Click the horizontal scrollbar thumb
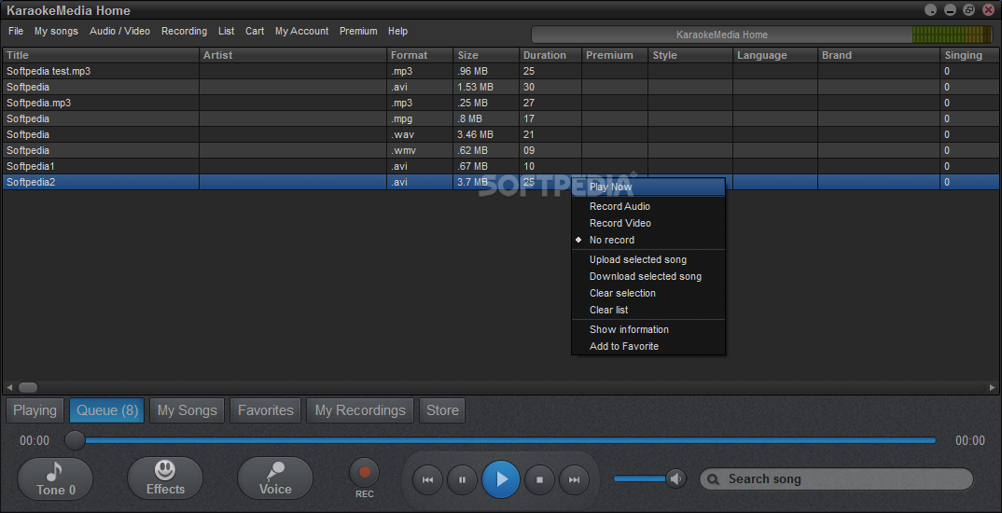 (27, 387)
